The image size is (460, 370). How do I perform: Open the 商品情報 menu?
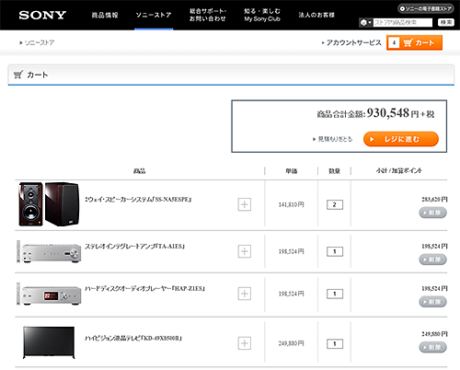pyautogui.click(x=105, y=15)
